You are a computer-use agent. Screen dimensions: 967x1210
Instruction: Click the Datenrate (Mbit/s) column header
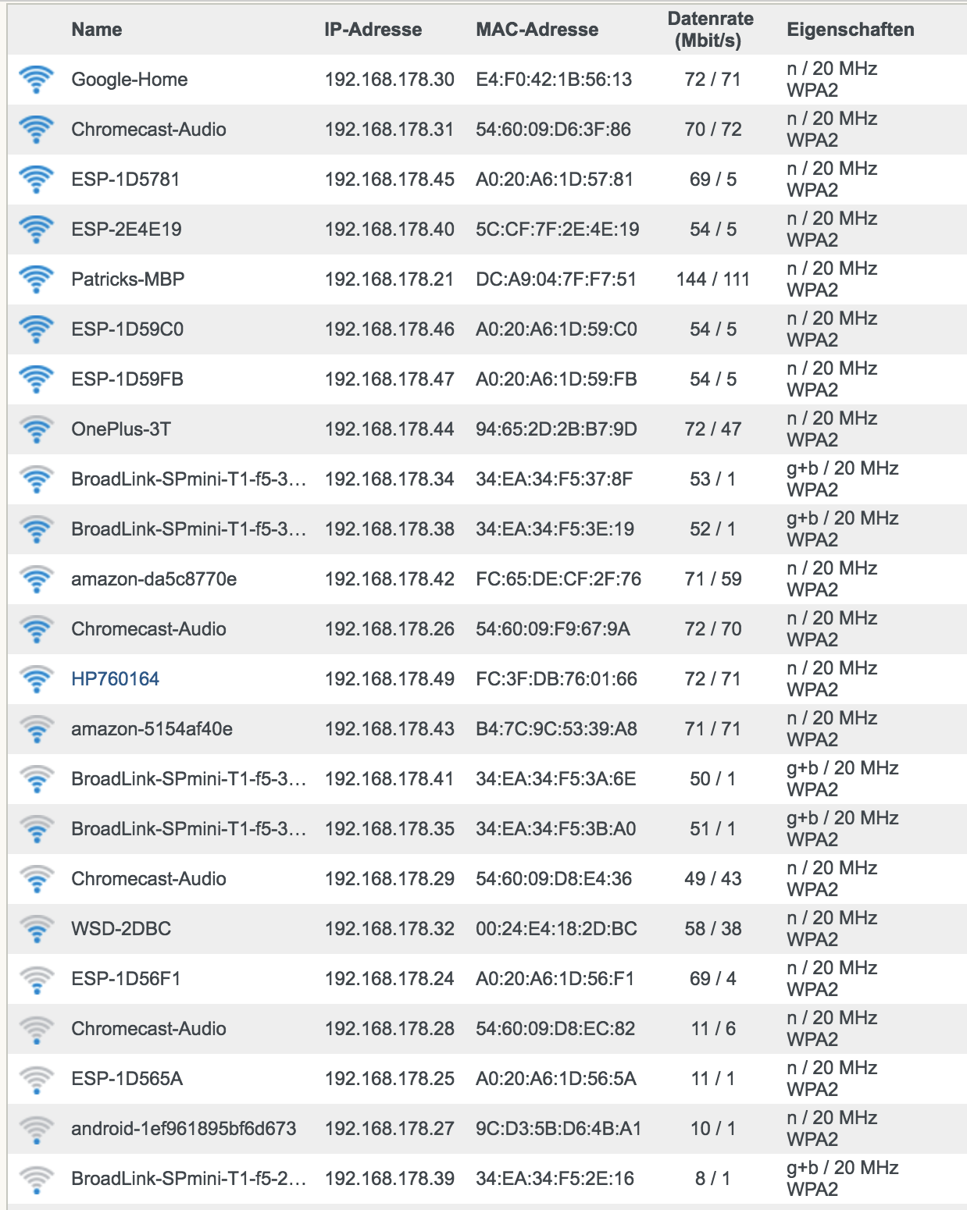710,30
